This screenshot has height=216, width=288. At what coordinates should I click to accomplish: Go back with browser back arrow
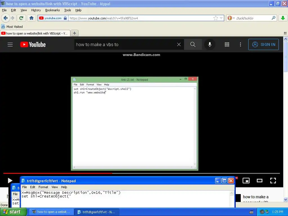pyautogui.click(x=5, y=18)
